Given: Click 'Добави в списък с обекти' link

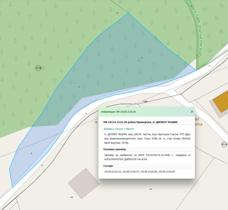Looking at the screenshot, I should pyautogui.click(x=119, y=129).
